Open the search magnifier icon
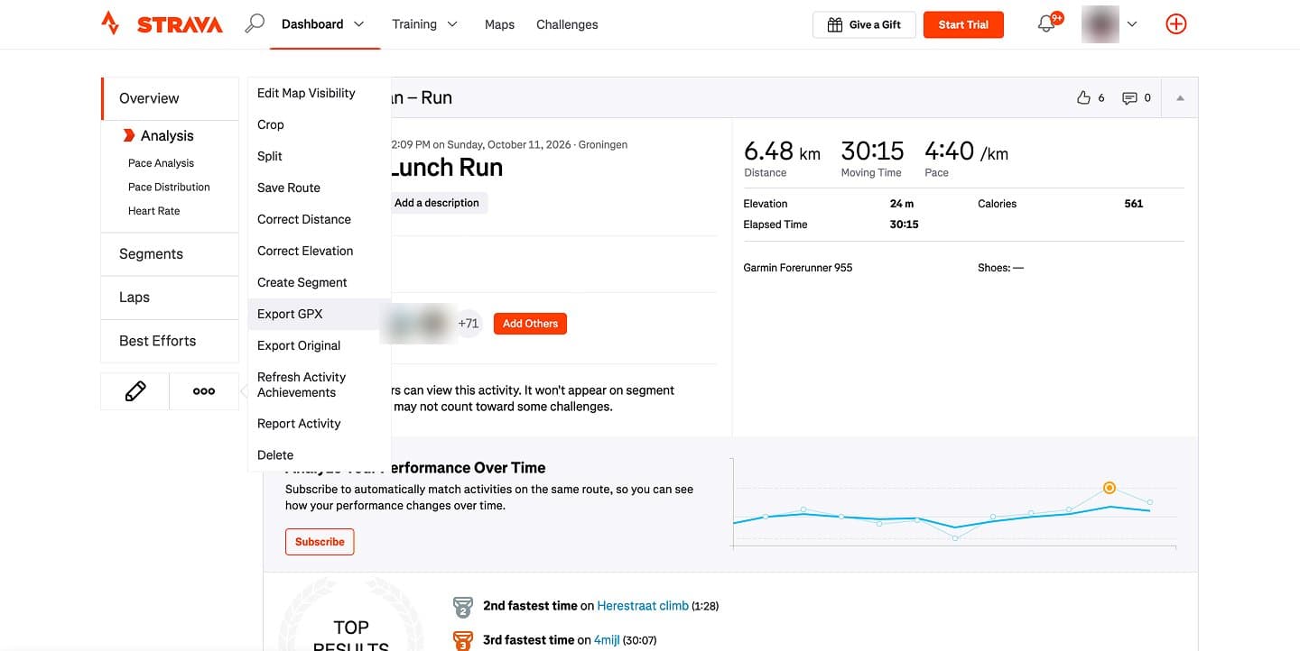1300x651 pixels. pos(255,24)
